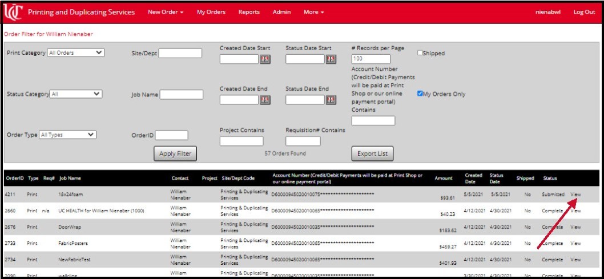This screenshot has width=604, height=279.
Task: Click the Job Name input field
Action: pos(181,95)
